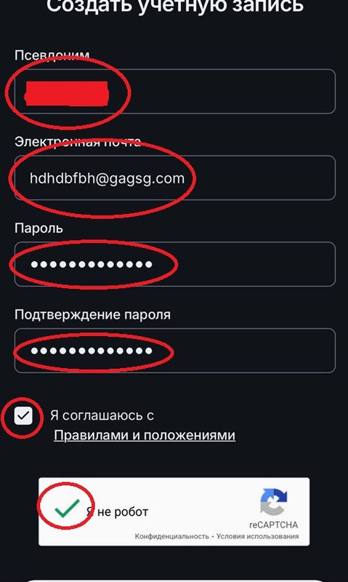Focus the Псевдоним input field
This screenshot has width=348, height=582.
(175, 92)
